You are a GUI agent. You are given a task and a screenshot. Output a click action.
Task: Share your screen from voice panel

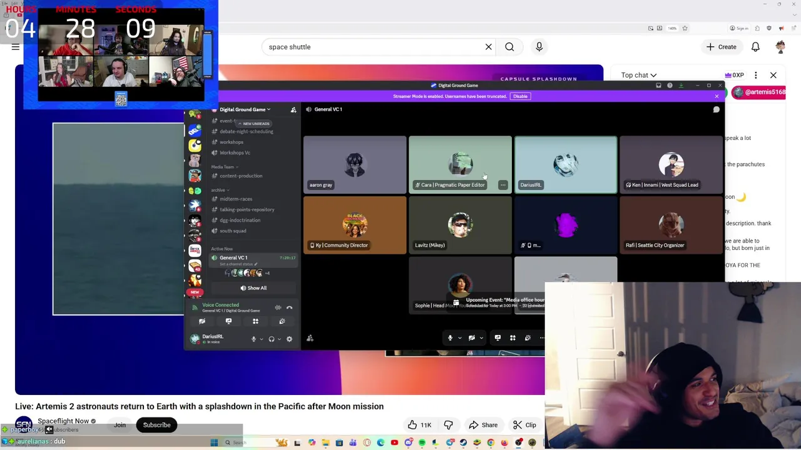tap(228, 321)
